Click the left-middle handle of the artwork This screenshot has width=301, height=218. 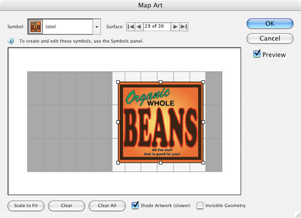[118, 122]
